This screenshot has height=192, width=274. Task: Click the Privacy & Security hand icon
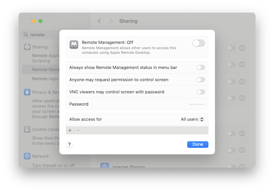(27, 92)
